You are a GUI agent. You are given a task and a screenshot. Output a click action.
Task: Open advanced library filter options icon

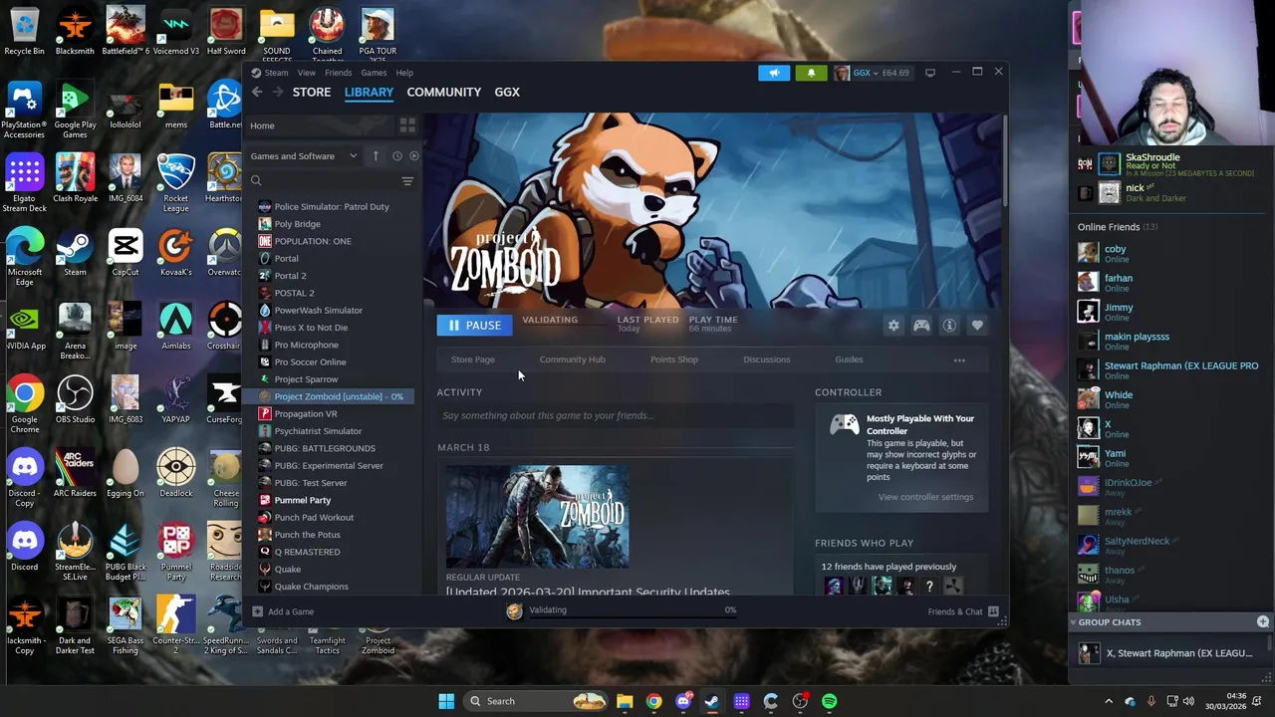tap(407, 181)
